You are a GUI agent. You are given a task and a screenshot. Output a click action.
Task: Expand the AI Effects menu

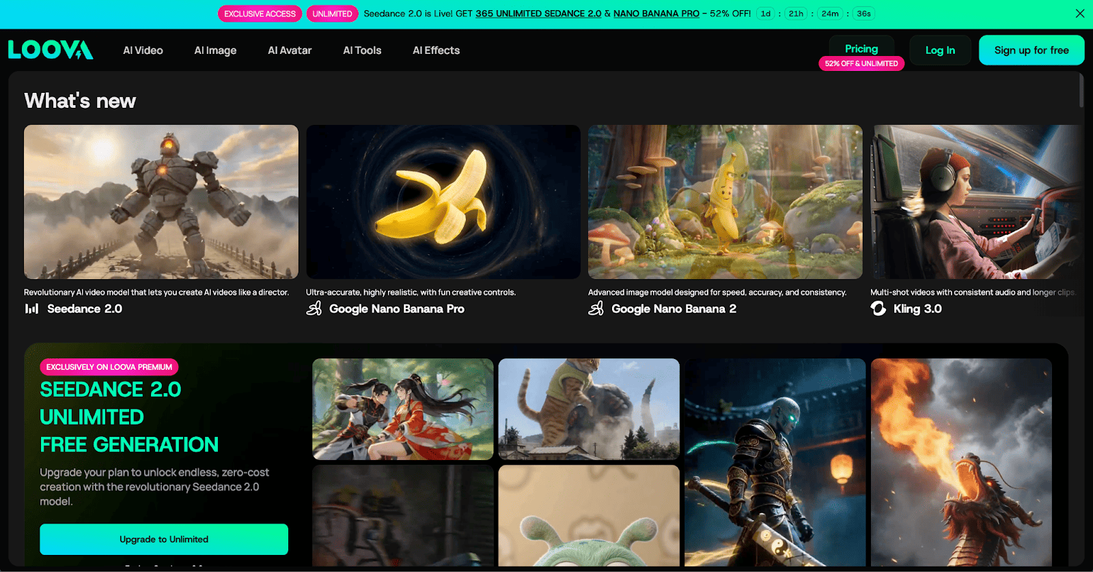tap(436, 51)
